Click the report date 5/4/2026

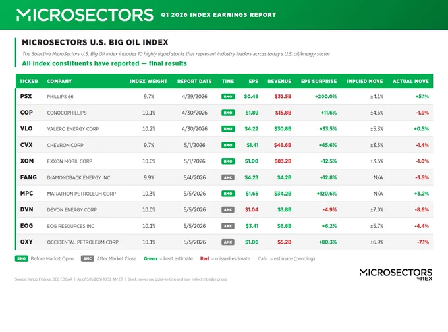click(x=194, y=177)
